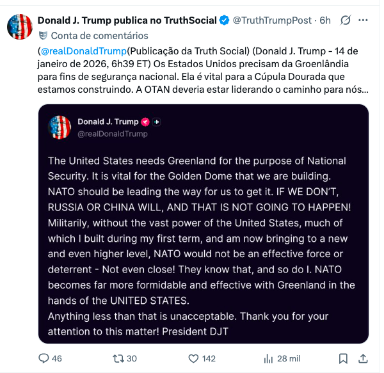This screenshot has width=384, height=373.
Task: Click the 'Conta de comentários' label
Action: (x=99, y=35)
